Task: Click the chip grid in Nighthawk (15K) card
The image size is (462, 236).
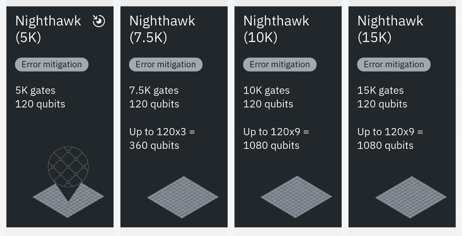Action: coord(411,197)
